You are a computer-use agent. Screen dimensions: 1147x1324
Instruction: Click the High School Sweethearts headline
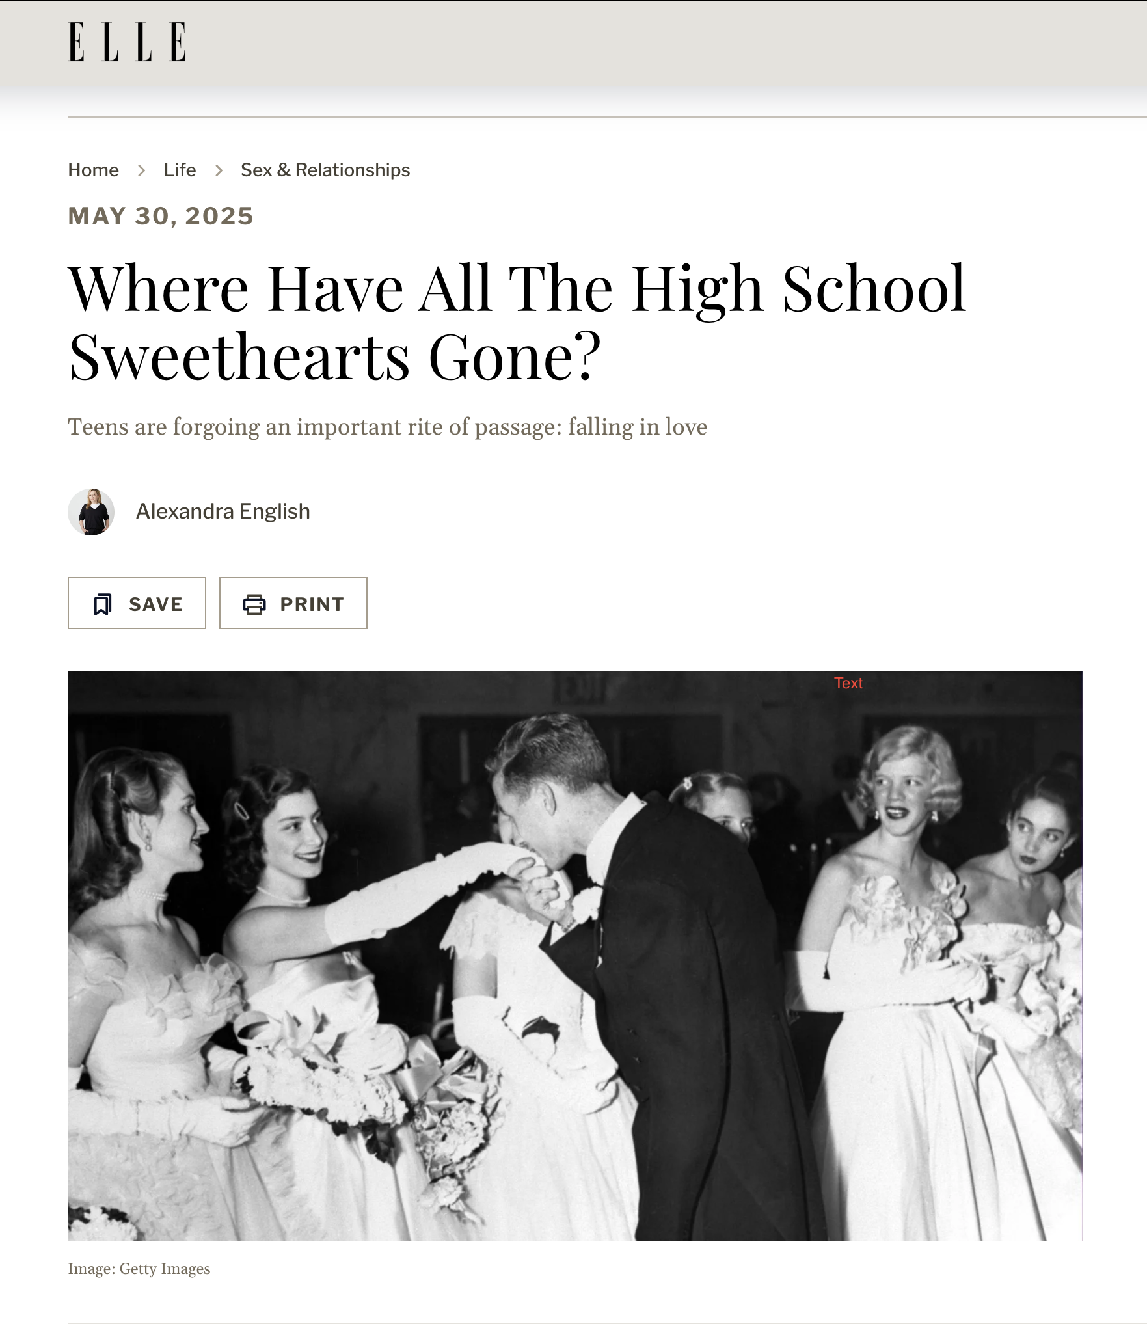tap(517, 322)
